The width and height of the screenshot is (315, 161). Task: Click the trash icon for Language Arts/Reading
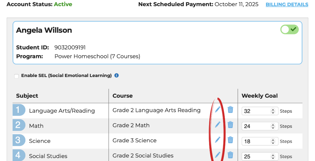[230, 110]
